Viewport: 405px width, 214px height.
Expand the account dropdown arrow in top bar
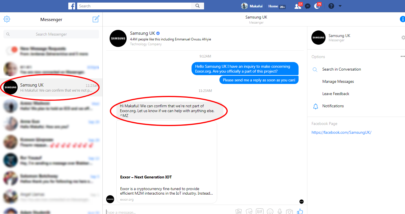(340, 6)
